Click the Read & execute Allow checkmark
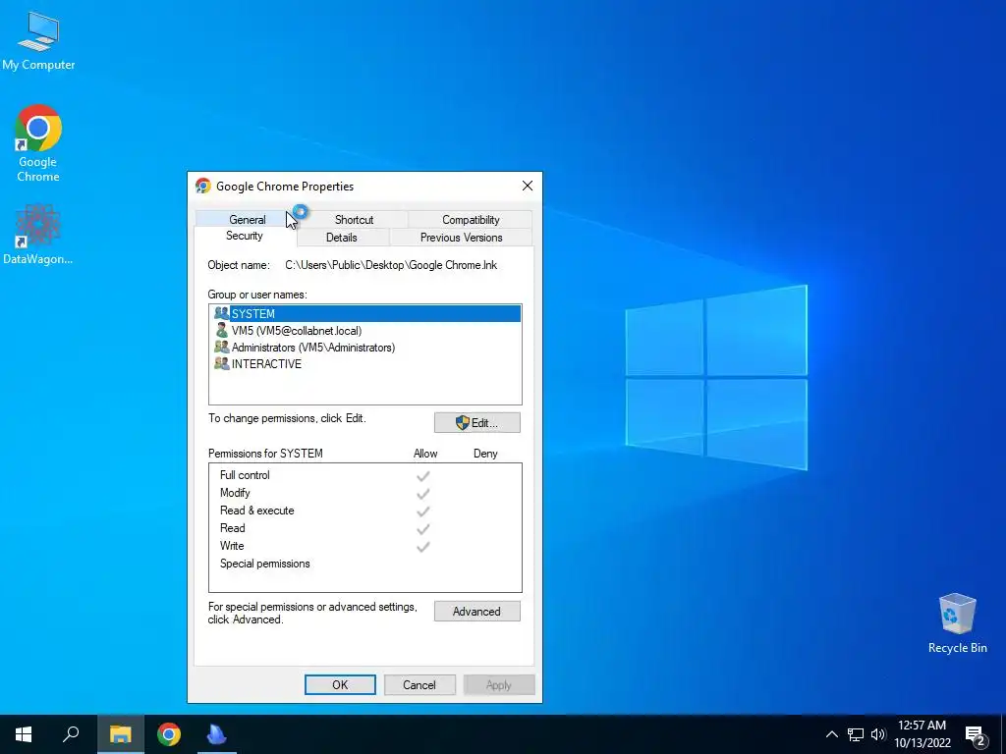1006x754 pixels. (422, 511)
